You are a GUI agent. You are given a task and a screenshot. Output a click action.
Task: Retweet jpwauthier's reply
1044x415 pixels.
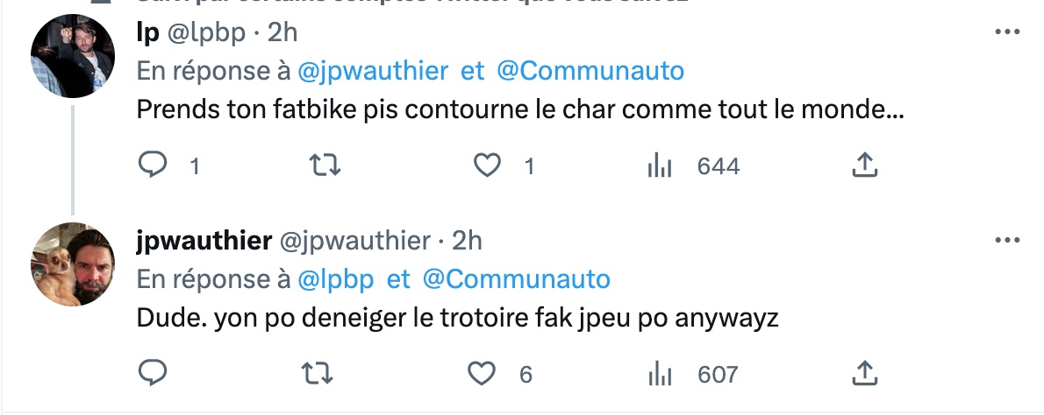point(318,374)
